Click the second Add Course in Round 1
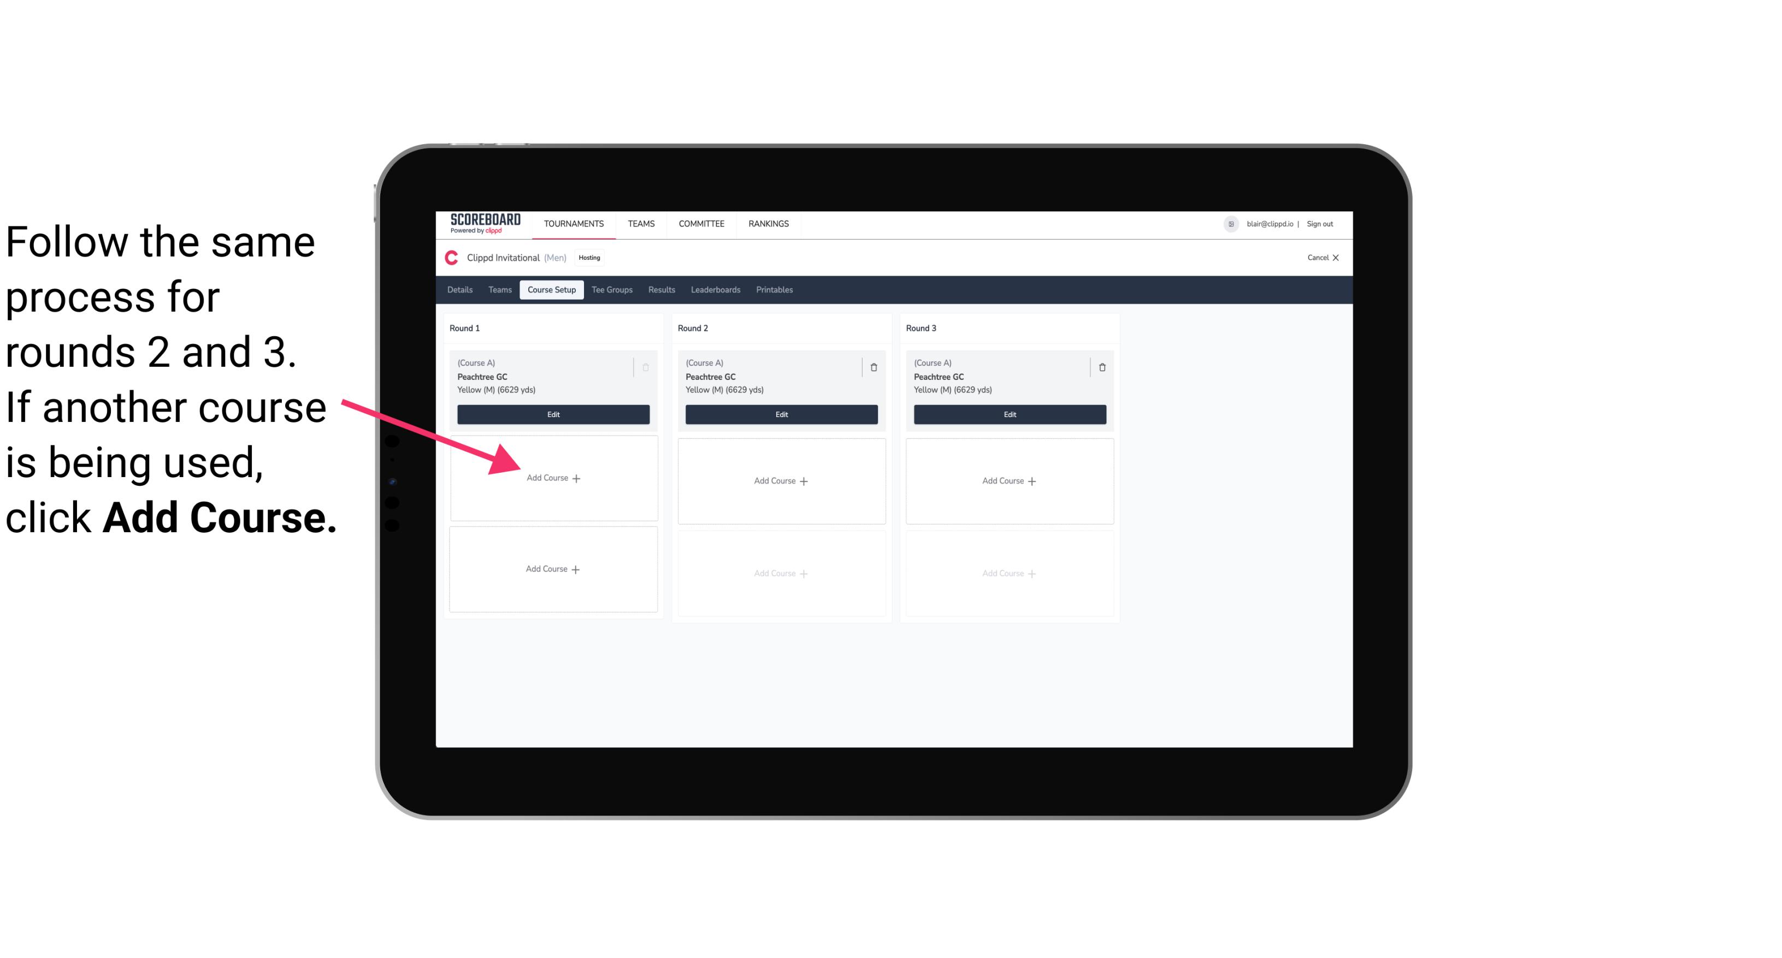The height and width of the screenshot is (958, 1782). [x=551, y=568]
